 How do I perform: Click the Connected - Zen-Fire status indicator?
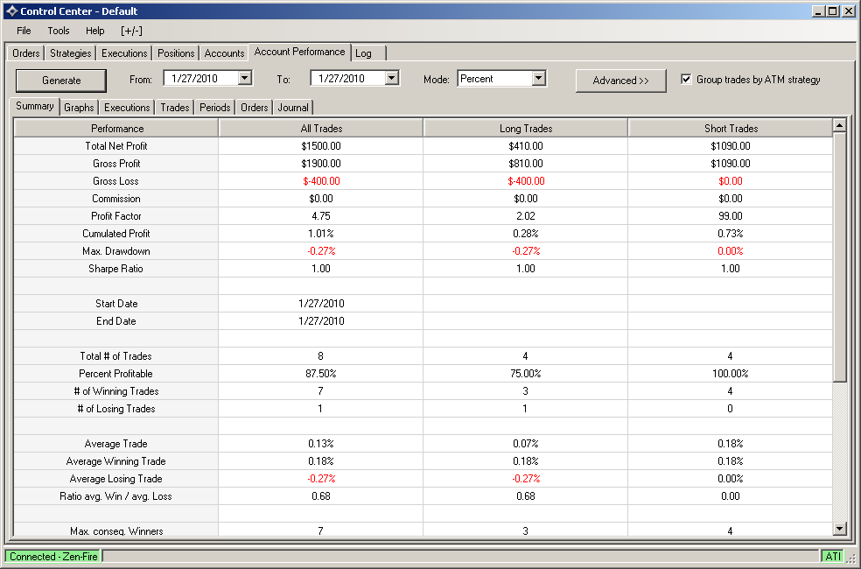(x=53, y=557)
